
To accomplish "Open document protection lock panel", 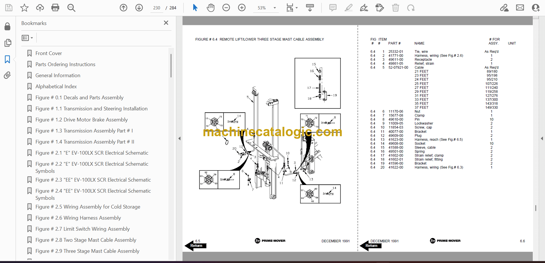I will [8, 27].
